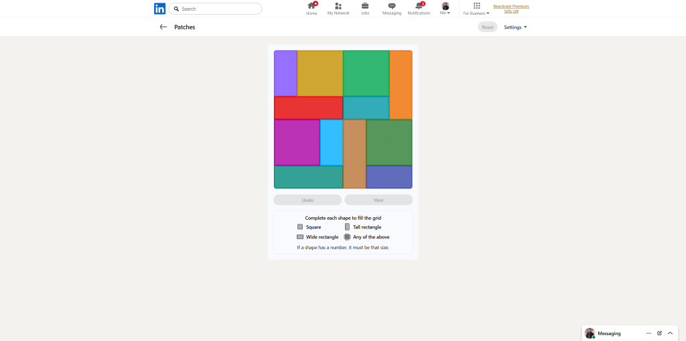Compose a new message in overlay
Screen dimensions: 686x341
[659, 333]
